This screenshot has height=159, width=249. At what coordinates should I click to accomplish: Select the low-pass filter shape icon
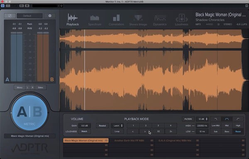pos(215,119)
